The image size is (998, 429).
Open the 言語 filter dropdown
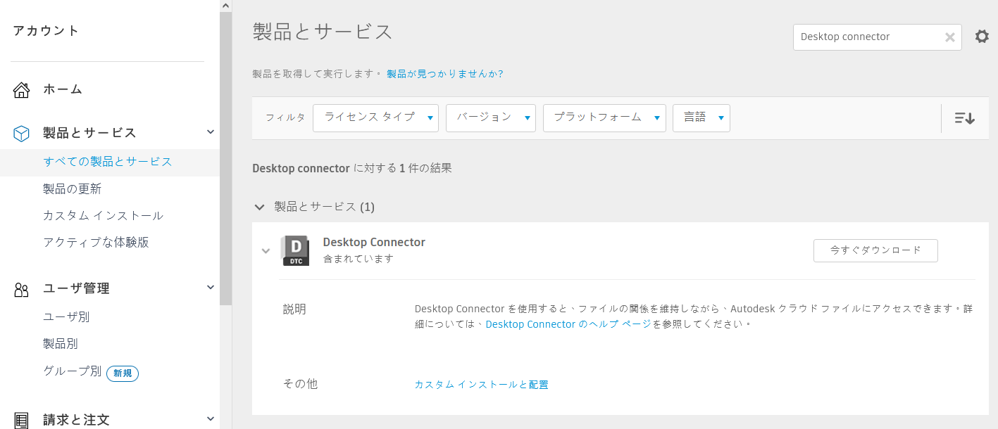coord(701,118)
